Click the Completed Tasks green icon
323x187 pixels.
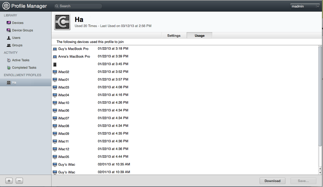[x=9, y=68]
